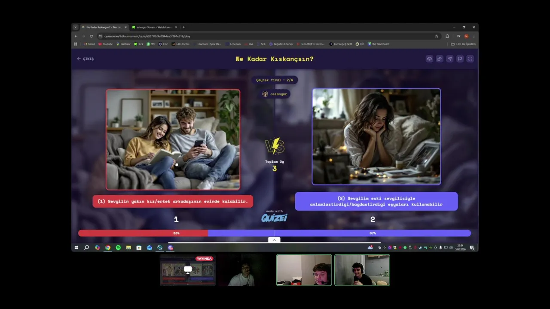Select the participant tile with boom-mic headset
Image resolution: width=550 pixels, height=309 pixels.
tap(304, 270)
